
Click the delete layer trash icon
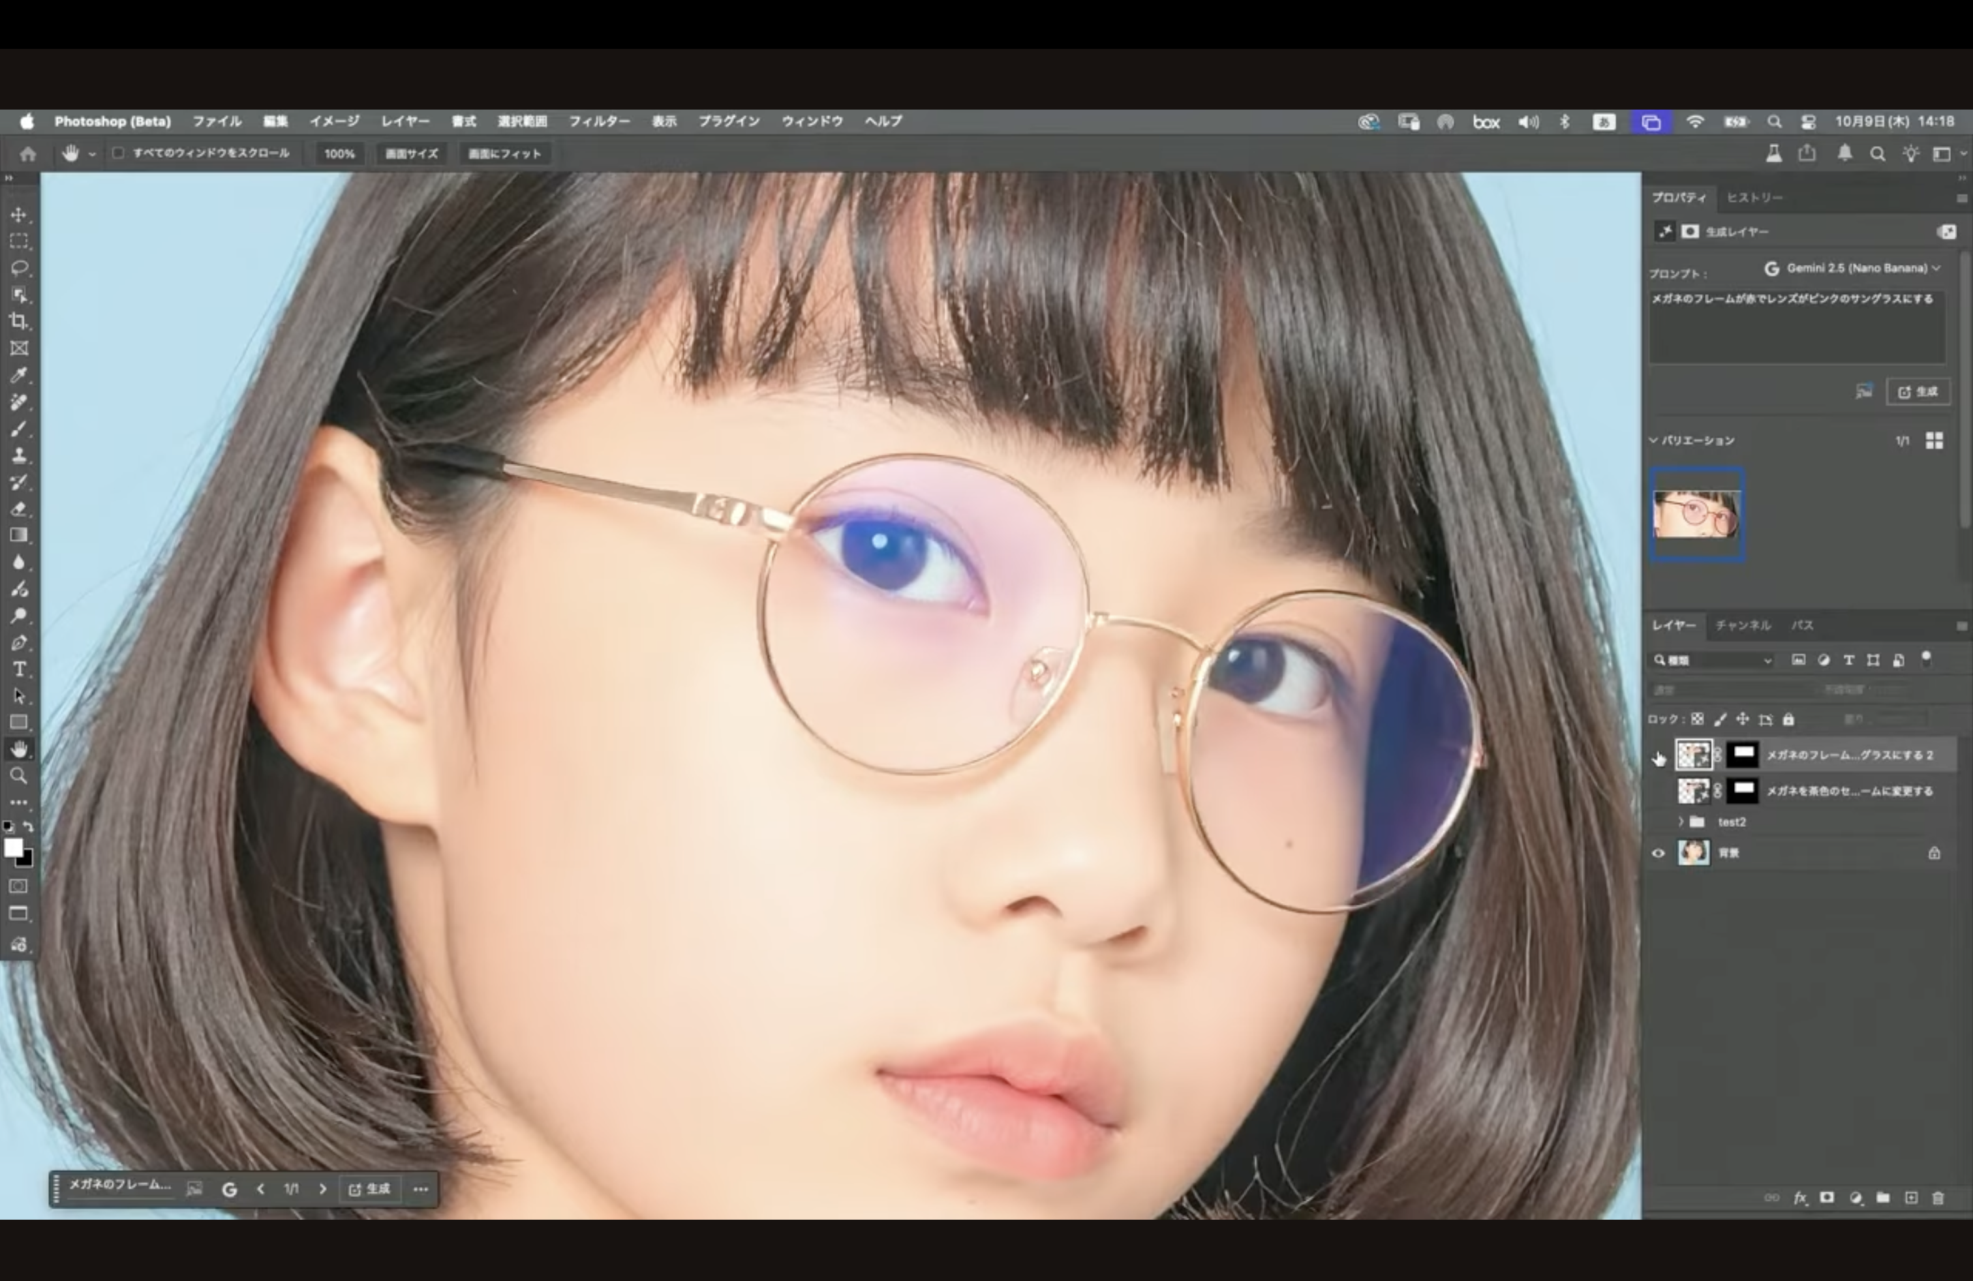[x=1937, y=1198]
